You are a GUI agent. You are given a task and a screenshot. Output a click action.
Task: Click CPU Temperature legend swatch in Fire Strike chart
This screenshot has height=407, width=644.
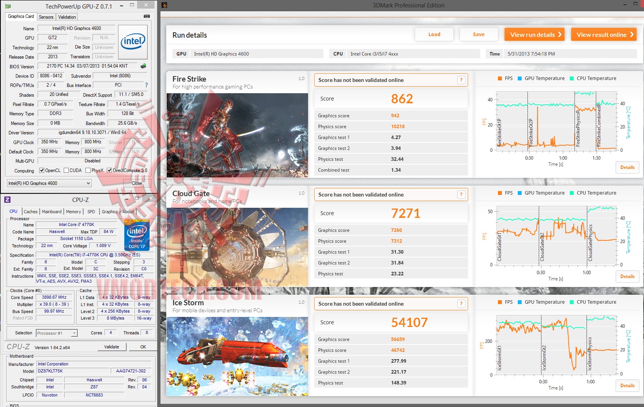(572, 78)
